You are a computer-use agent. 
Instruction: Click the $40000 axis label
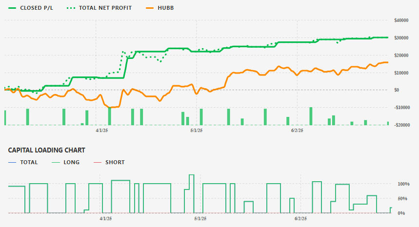click(401, 20)
